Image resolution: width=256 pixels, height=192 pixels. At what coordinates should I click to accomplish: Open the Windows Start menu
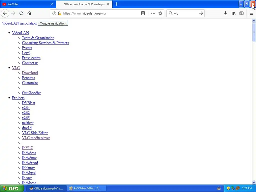[x=12, y=188]
